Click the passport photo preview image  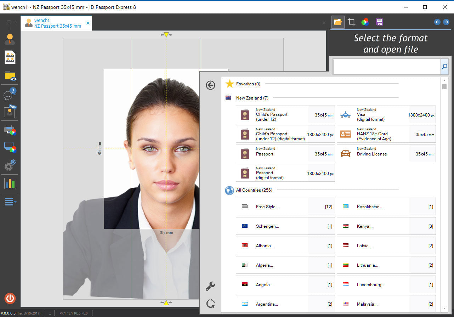pos(152,149)
